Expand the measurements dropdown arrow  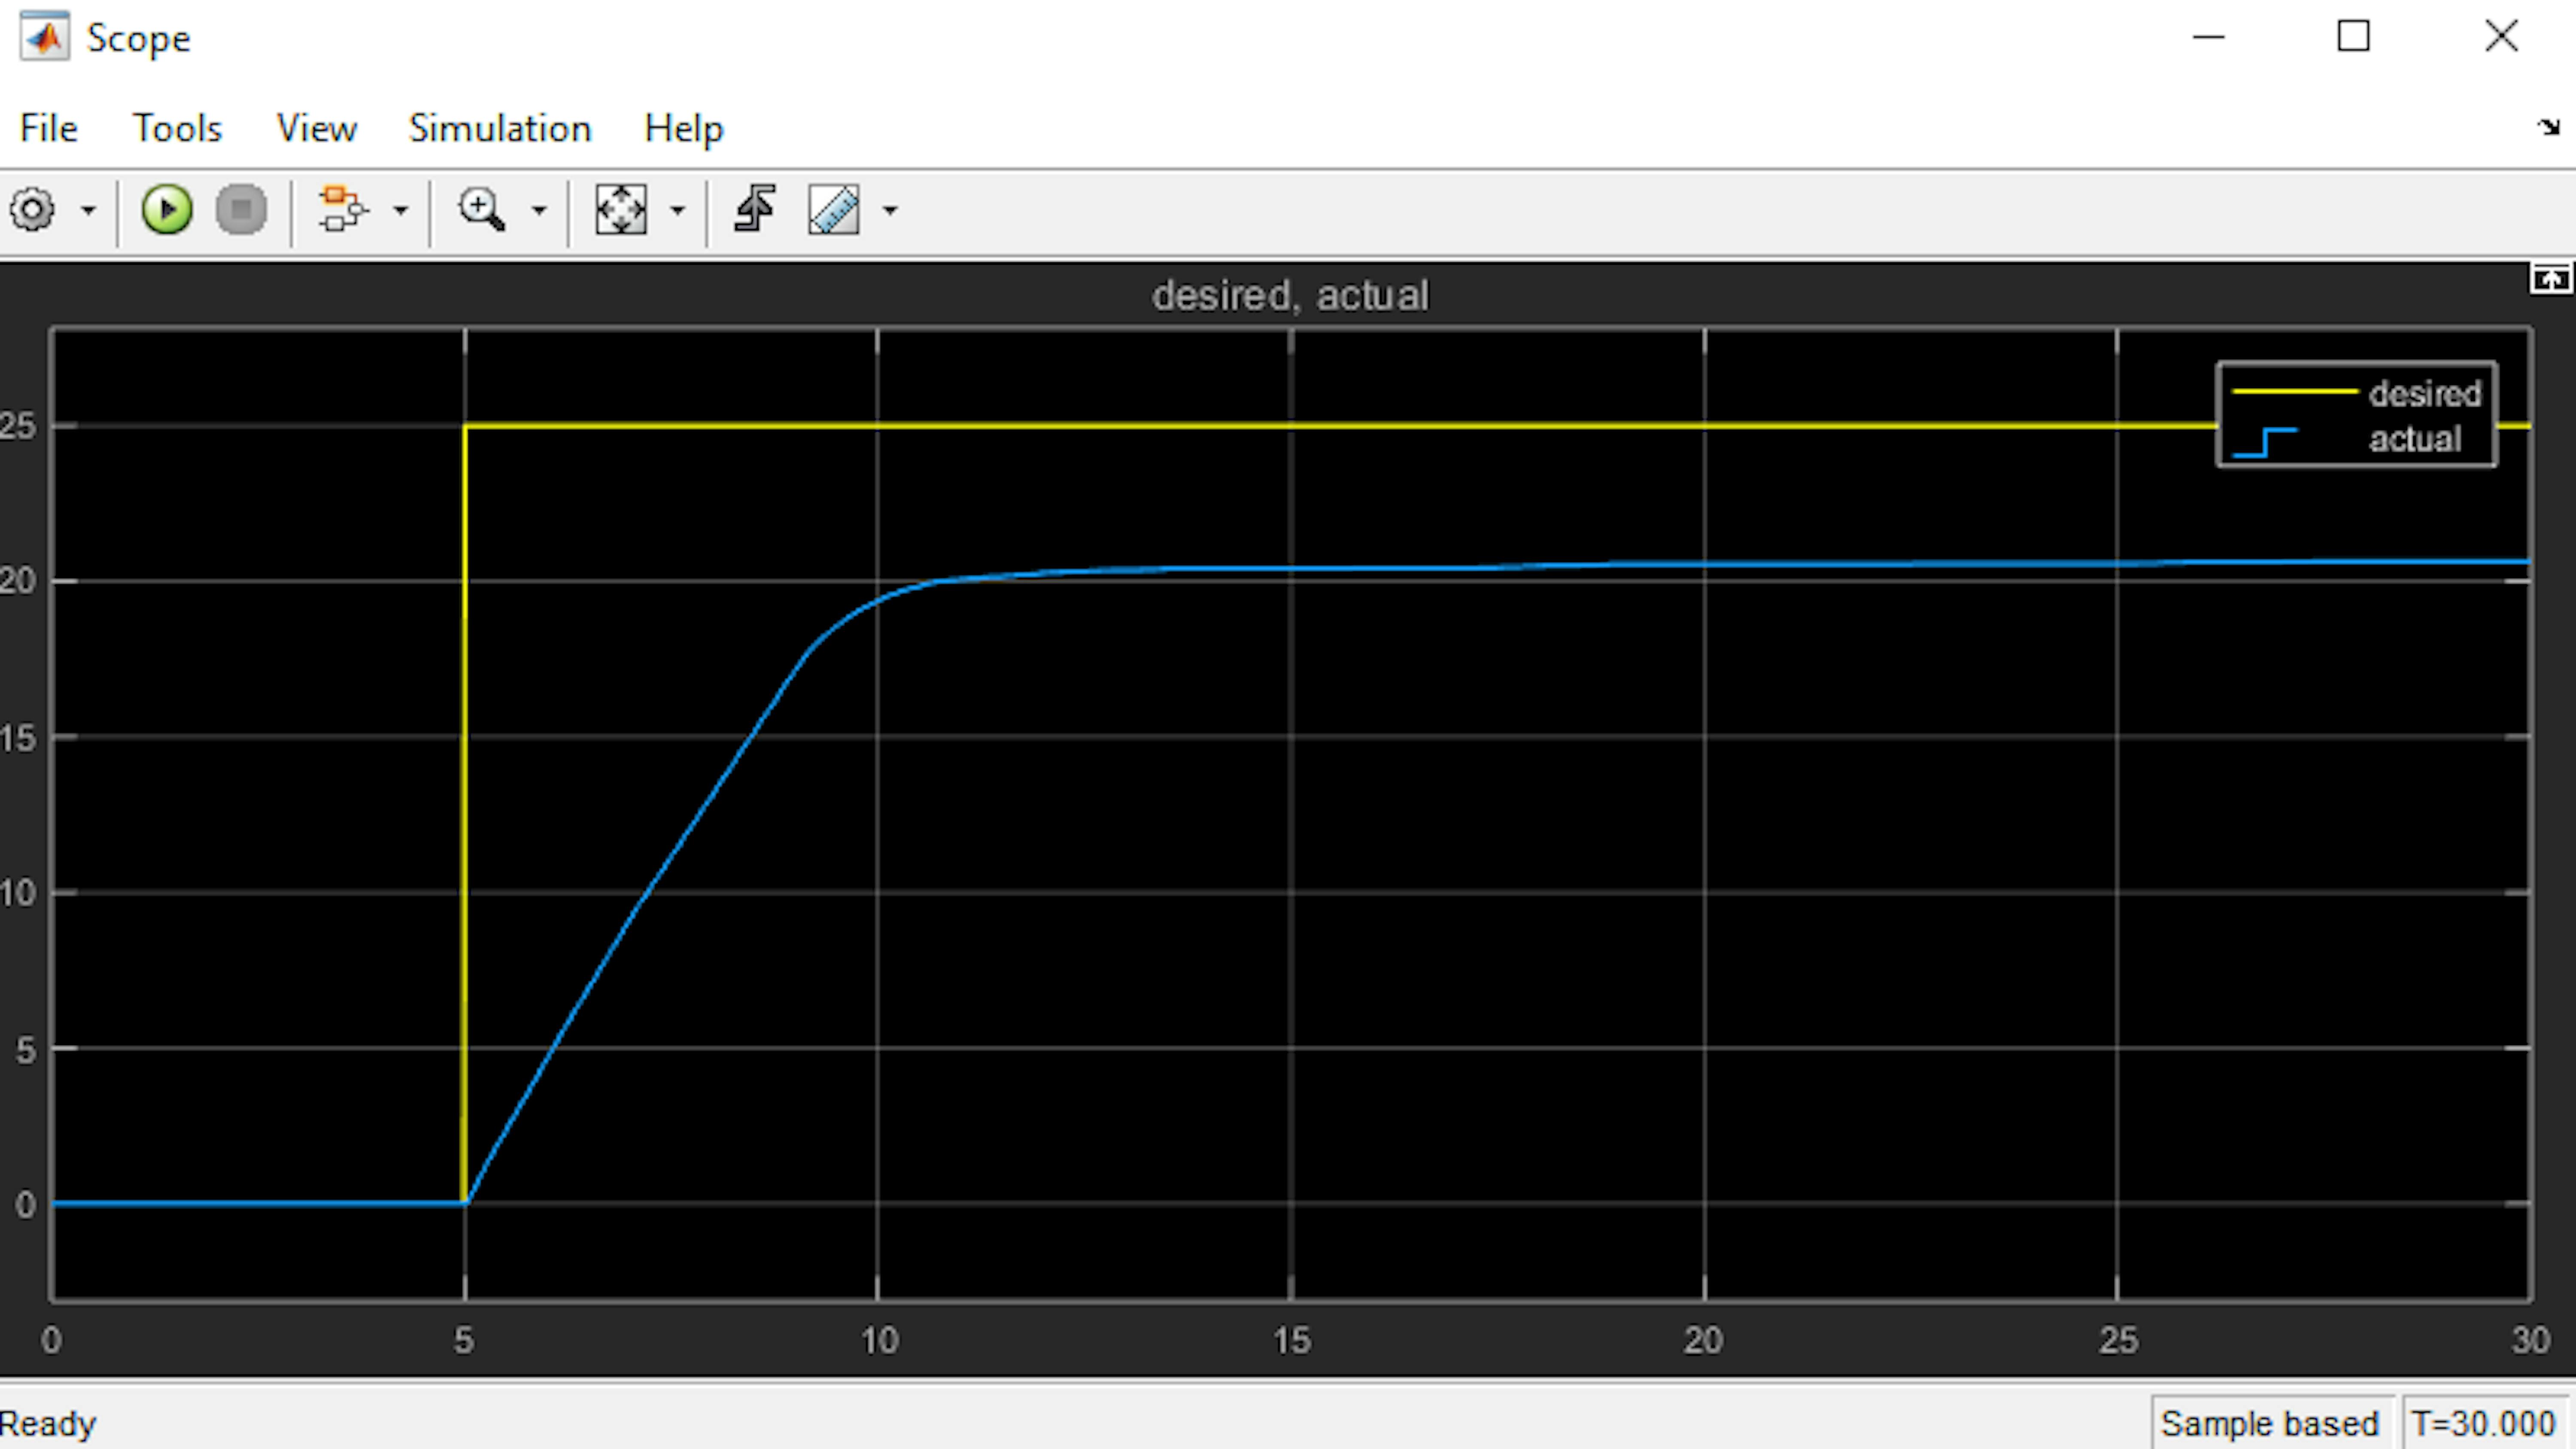(890, 211)
